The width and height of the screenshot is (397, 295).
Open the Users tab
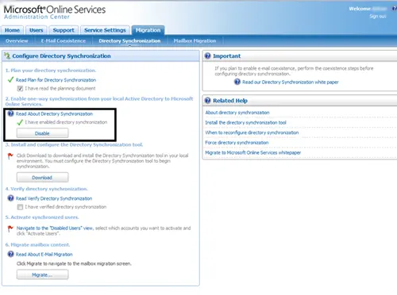coord(37,30)
